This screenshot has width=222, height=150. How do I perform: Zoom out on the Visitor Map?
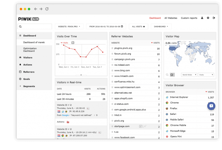pyautogui.click(x=167, y=75)
